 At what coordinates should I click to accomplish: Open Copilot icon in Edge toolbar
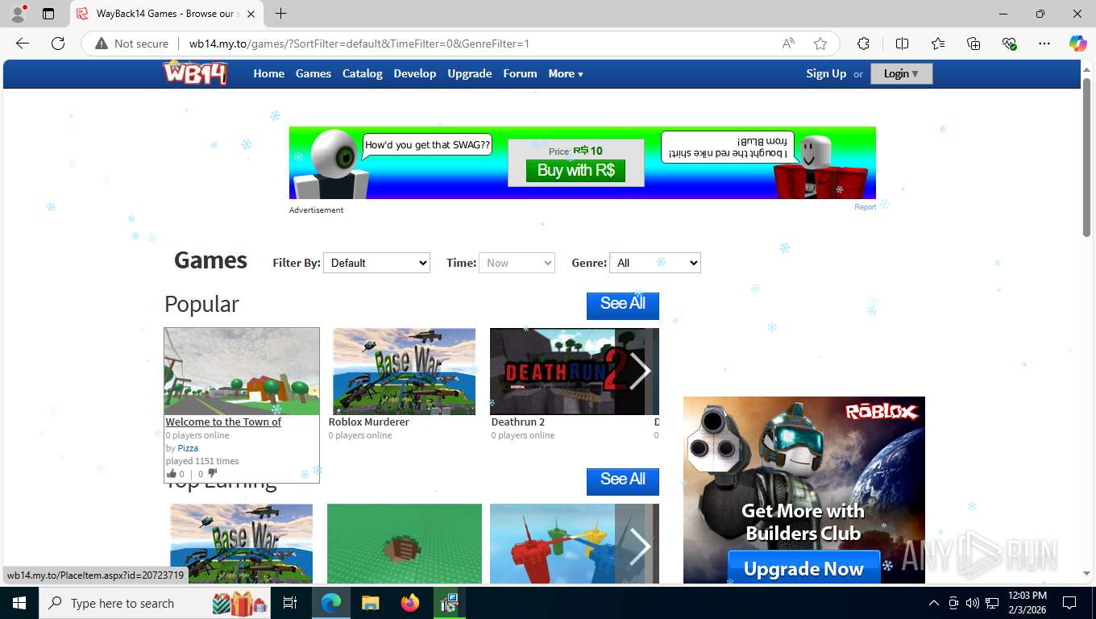point(1077,44)
